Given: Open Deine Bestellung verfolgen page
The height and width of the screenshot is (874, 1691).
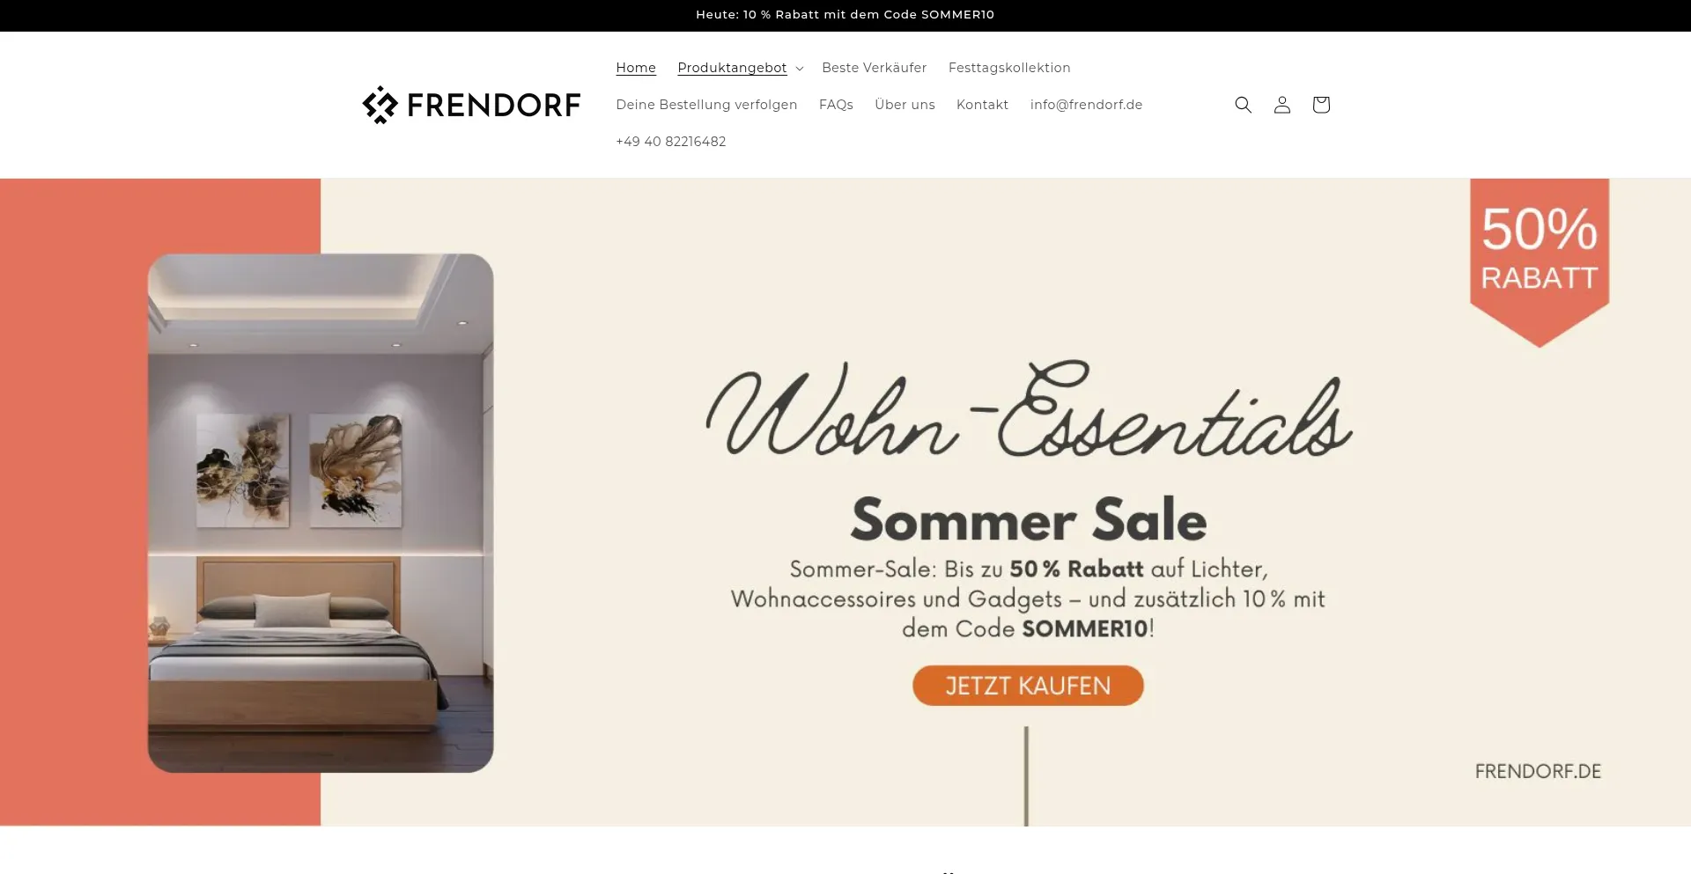Looking at the screenshot, I should (x=706, y=105).
